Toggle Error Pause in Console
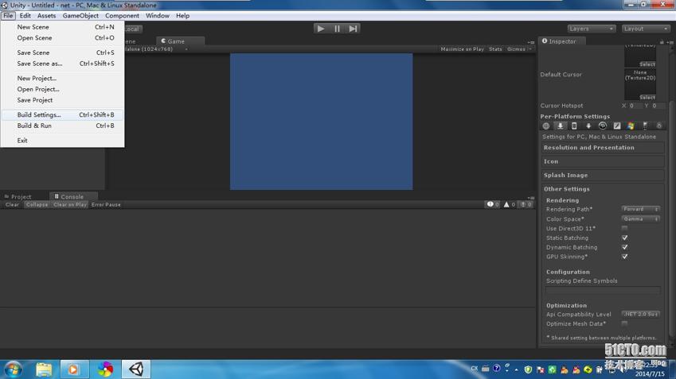This screenshot has height=379, width=676. click(106, 205)
